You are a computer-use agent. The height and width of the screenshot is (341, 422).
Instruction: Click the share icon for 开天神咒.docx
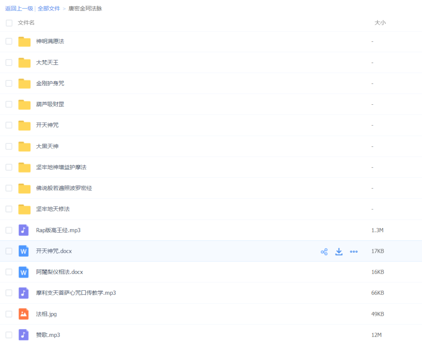click(x=324, y=252)
